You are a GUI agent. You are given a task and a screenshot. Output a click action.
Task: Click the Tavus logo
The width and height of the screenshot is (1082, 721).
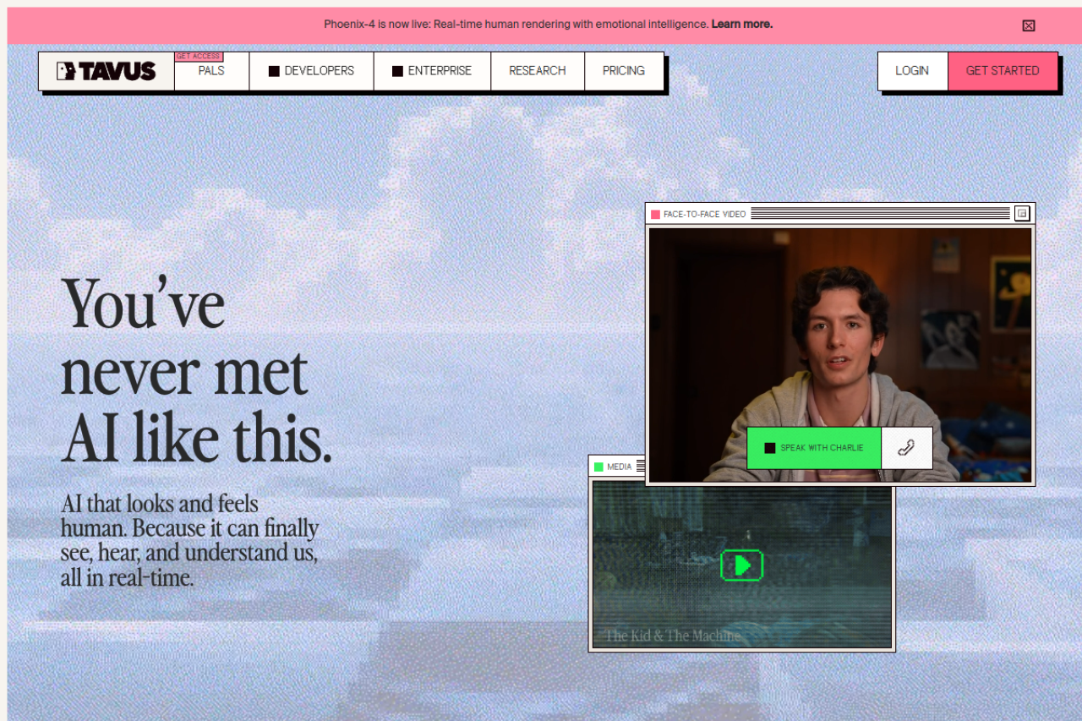point(107,71)
